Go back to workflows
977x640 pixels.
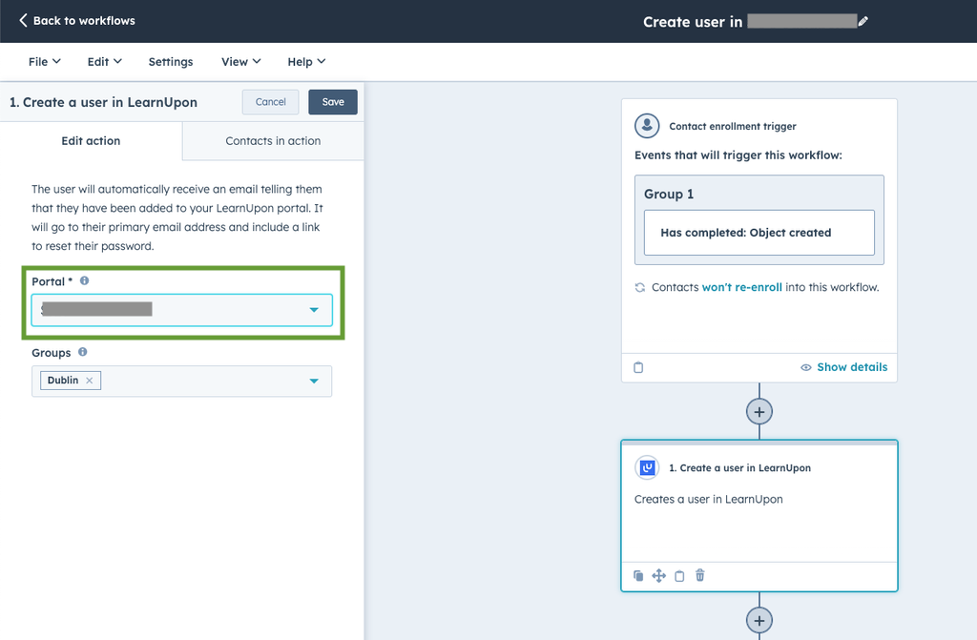coord(76,21)
